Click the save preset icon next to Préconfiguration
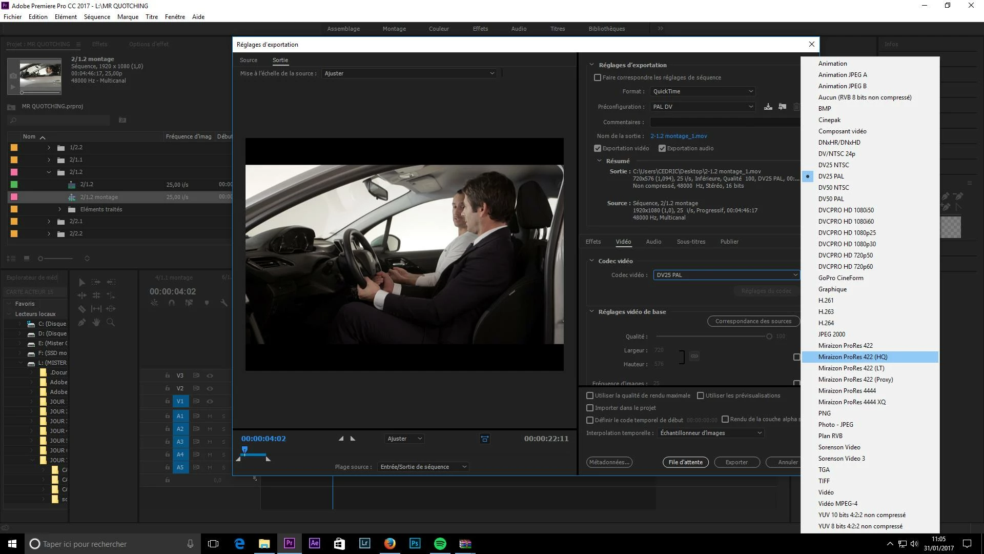Screen dimensions: 984x554 click(x=768, y=107)
